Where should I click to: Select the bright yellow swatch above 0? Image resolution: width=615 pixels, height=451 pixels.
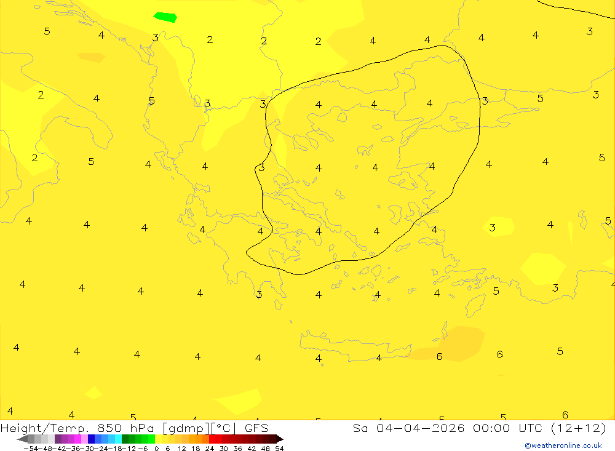coord(158,439)
